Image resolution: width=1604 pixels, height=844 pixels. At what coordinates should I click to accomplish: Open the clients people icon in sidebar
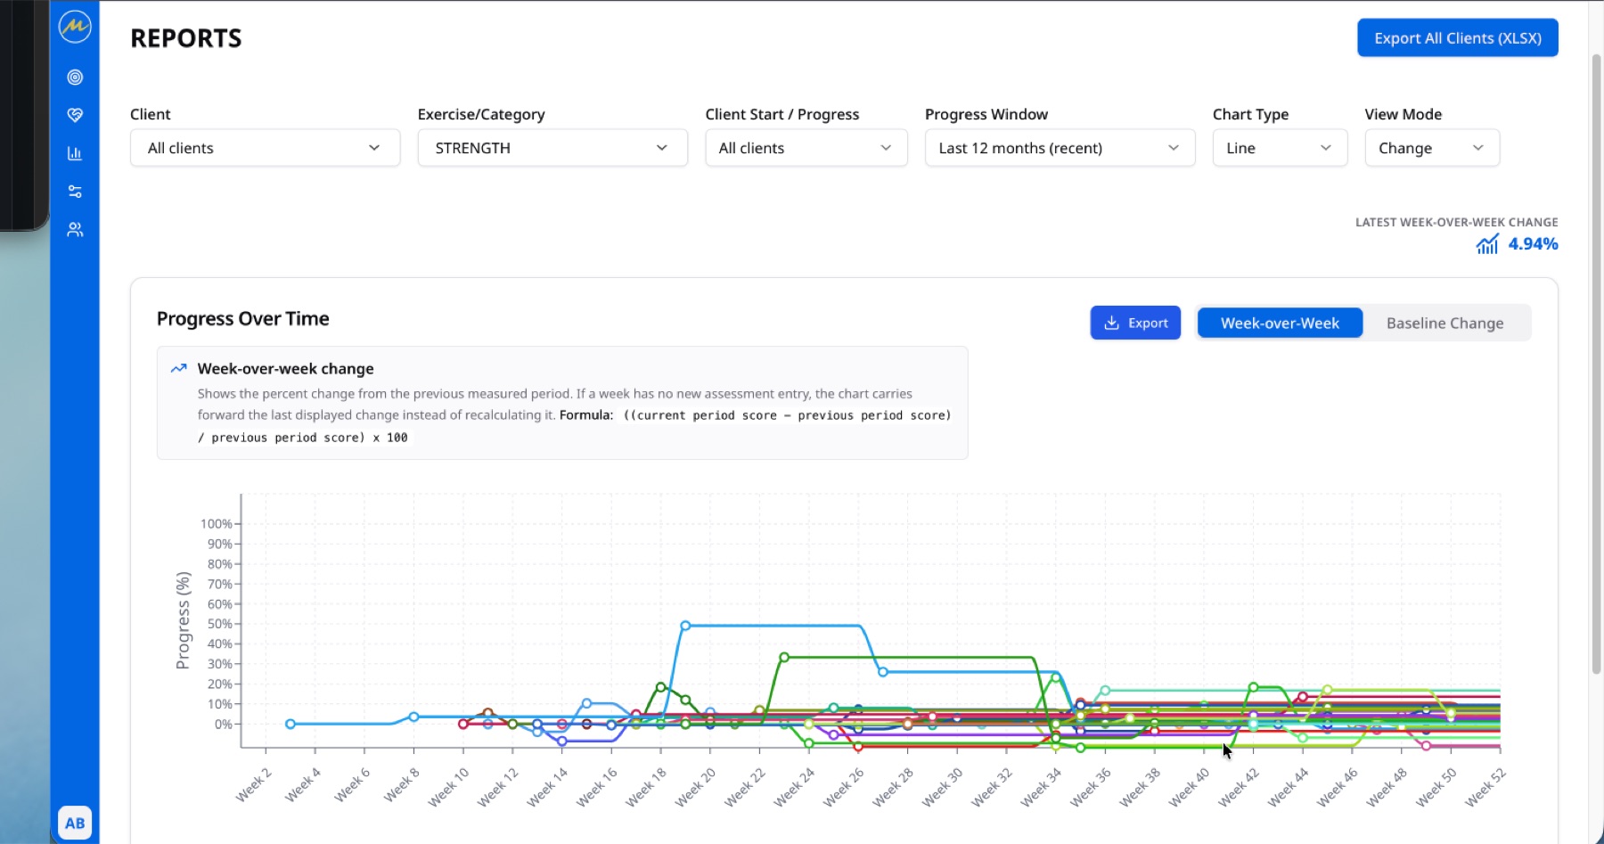click(x=75, y=230)
